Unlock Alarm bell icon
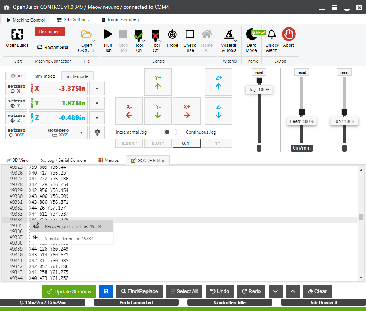The width and height of the screenshot is (366, 311). click(x=272, y=34)
